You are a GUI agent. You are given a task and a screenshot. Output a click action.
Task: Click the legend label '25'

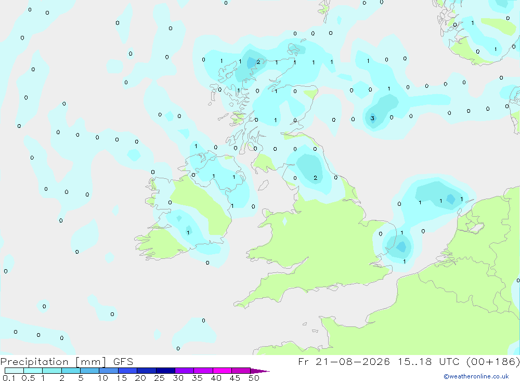(x=160, y=378)
